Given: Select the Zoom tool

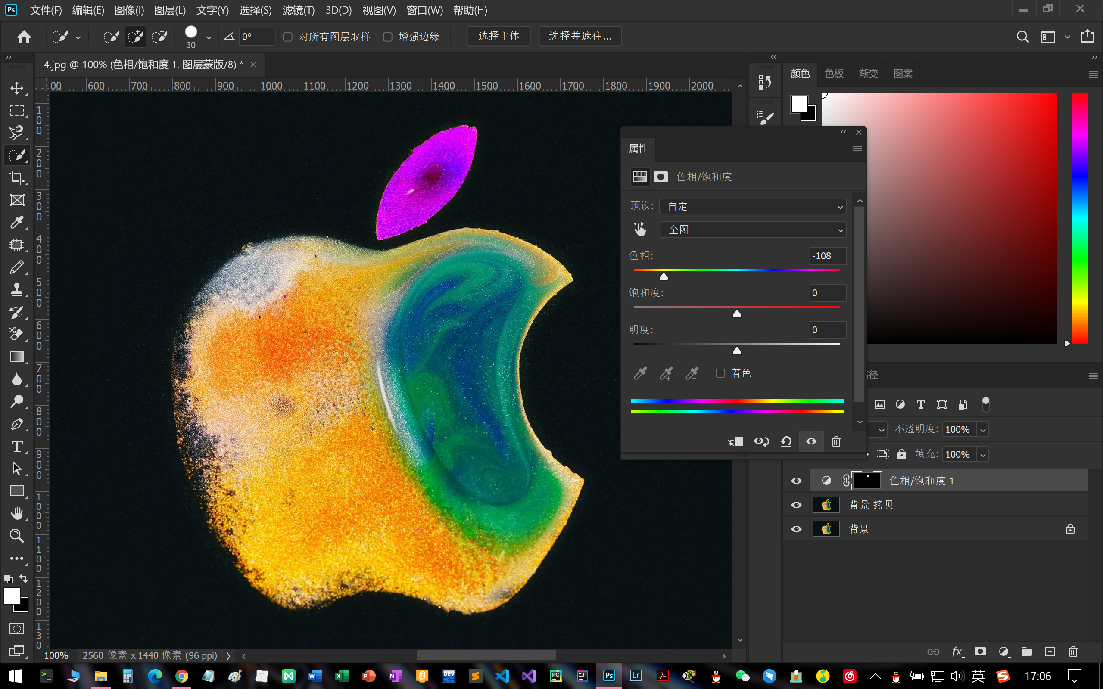Looking at the screenshot, I should [x=17, y=535].
